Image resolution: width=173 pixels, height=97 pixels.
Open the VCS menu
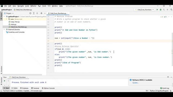point(49,6)
